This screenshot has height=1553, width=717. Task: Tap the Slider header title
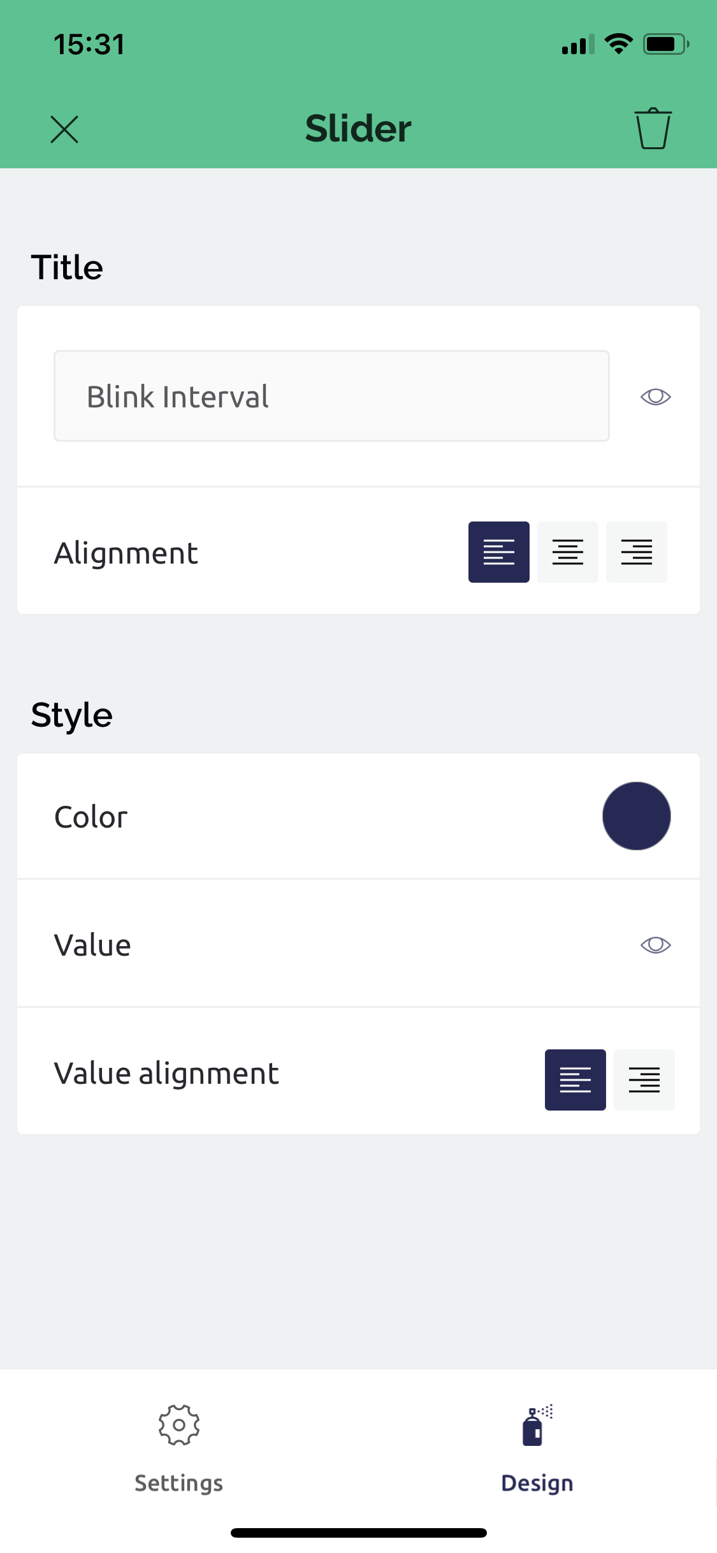[358, 129]
